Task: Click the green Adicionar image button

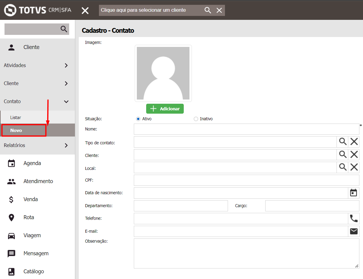Action: [x=165, y=109]
